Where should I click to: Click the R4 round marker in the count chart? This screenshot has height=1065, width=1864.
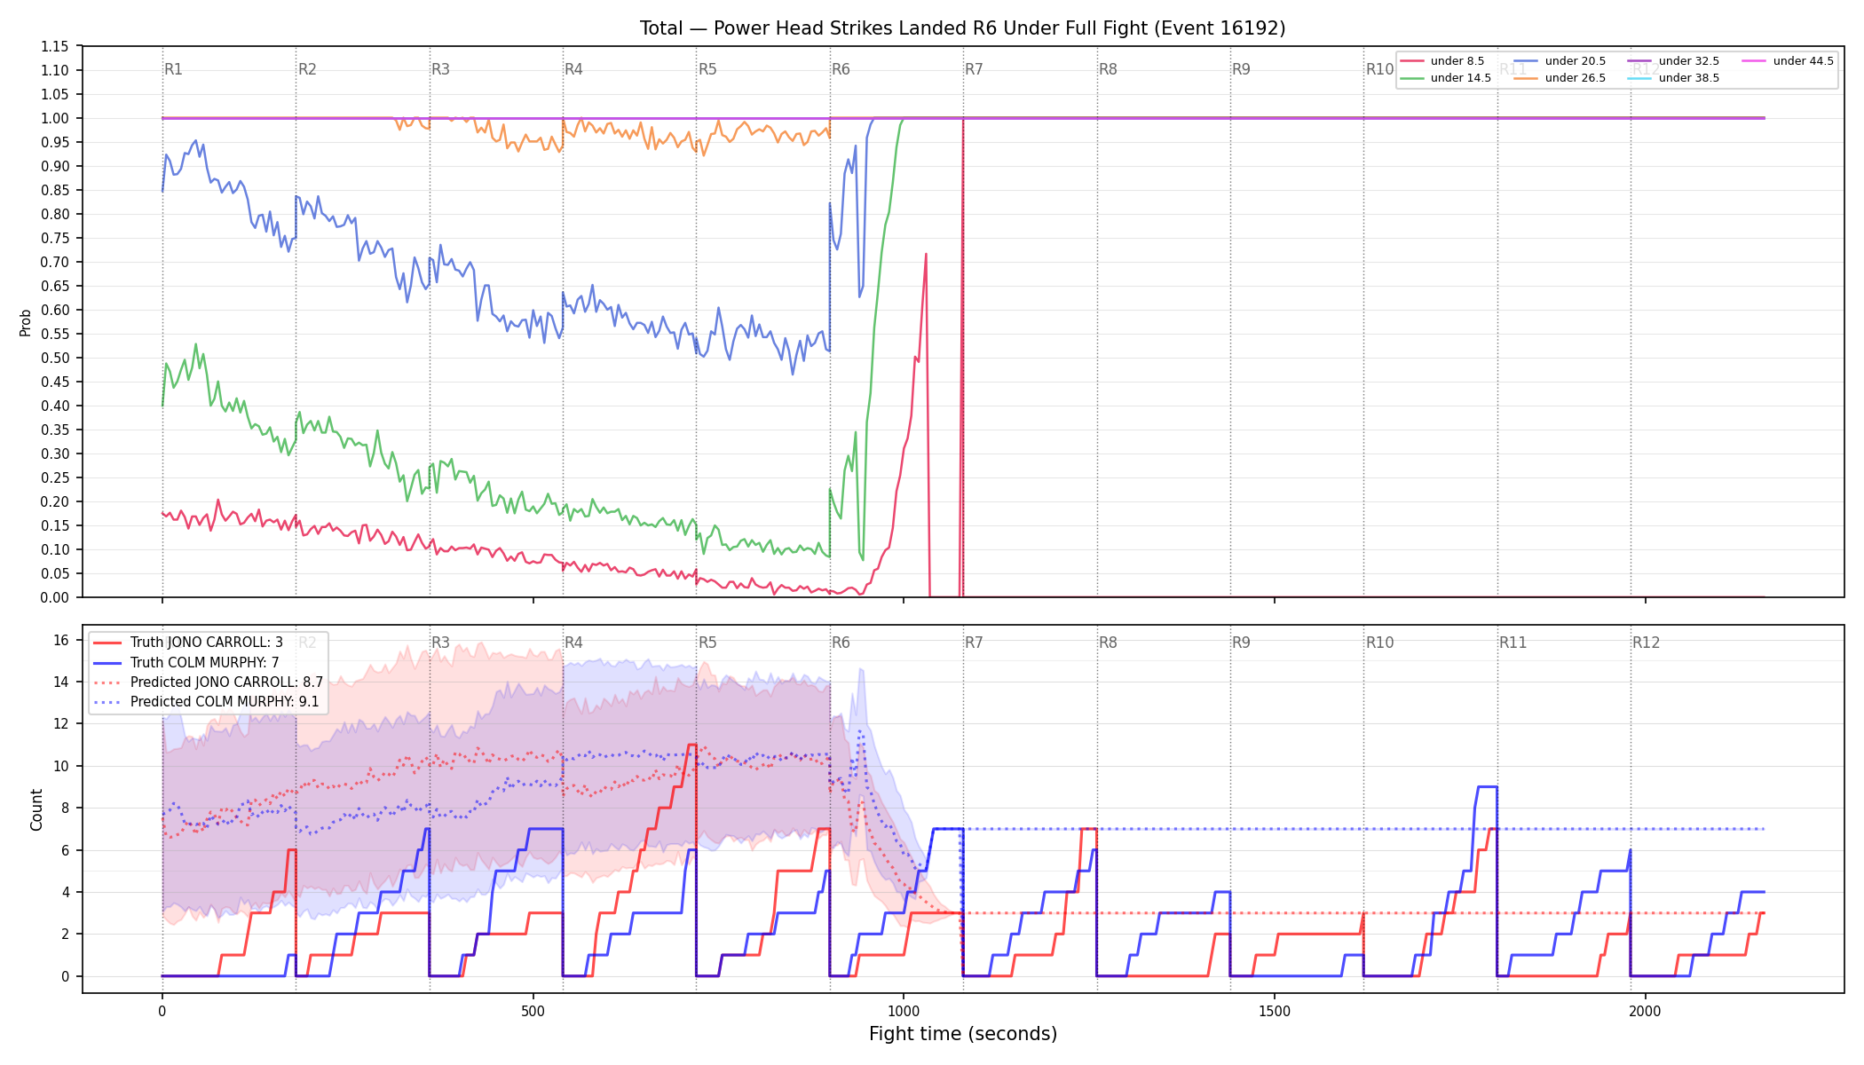click(573, 643)
